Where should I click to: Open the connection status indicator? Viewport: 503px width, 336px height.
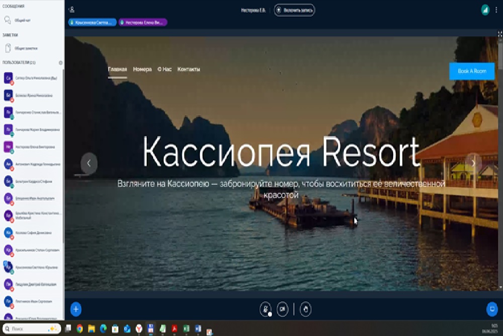tap(485, 10)
